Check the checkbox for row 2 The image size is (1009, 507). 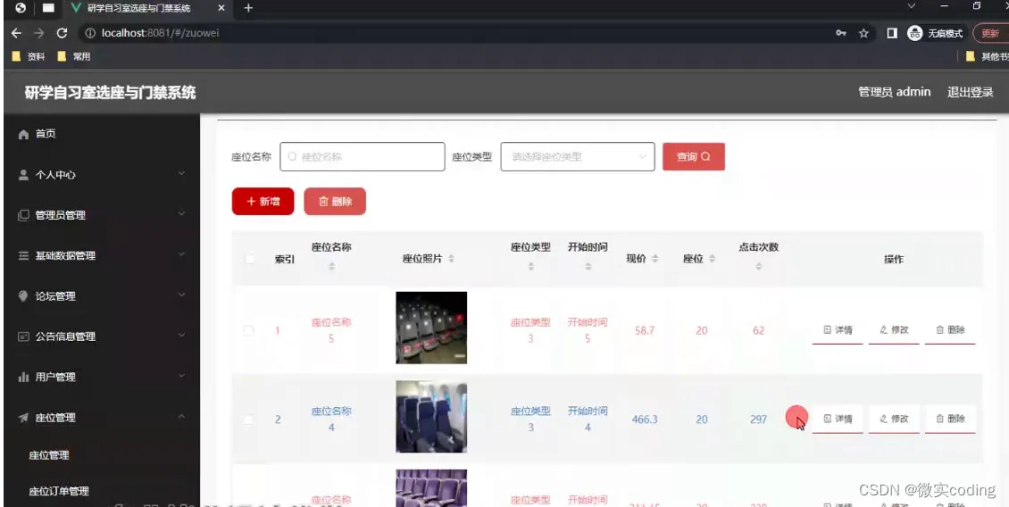(248, 420)
